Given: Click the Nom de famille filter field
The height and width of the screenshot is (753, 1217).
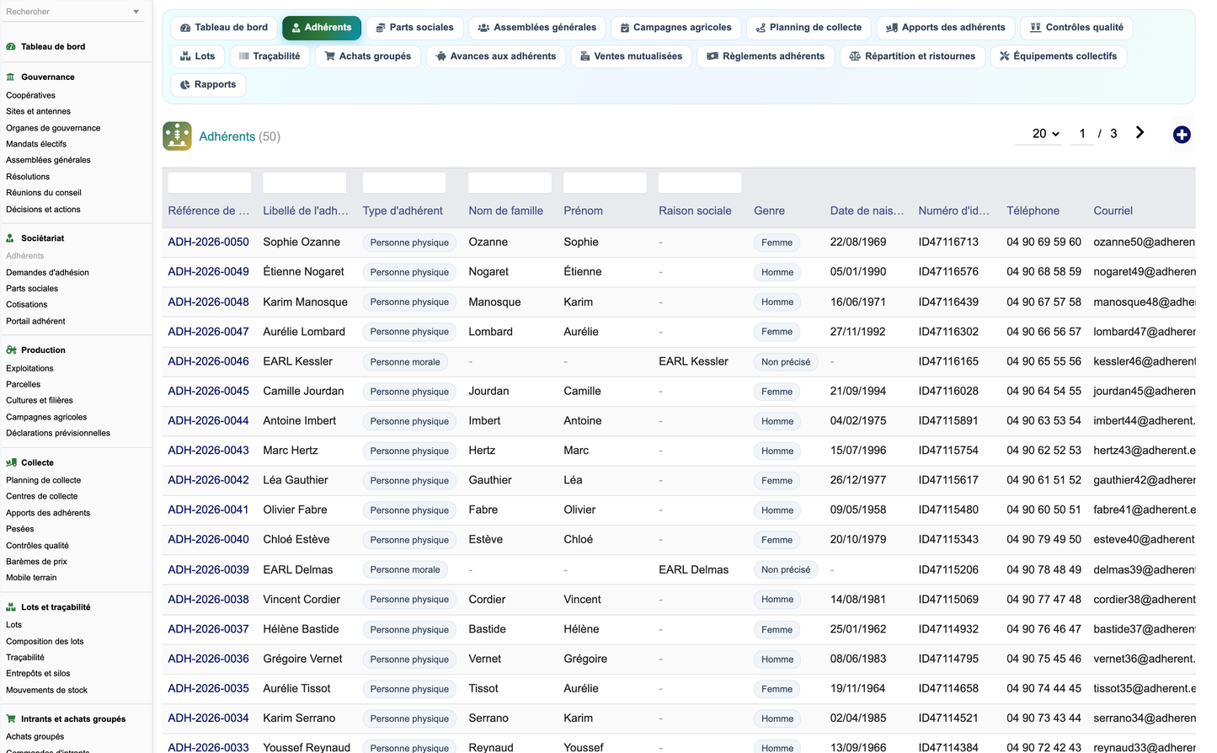Looking at the screenshot, I should [510, 183].
